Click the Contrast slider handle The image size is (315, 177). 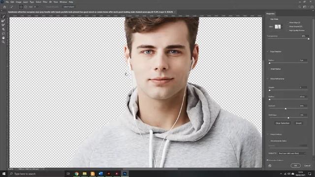coord(285,109)
